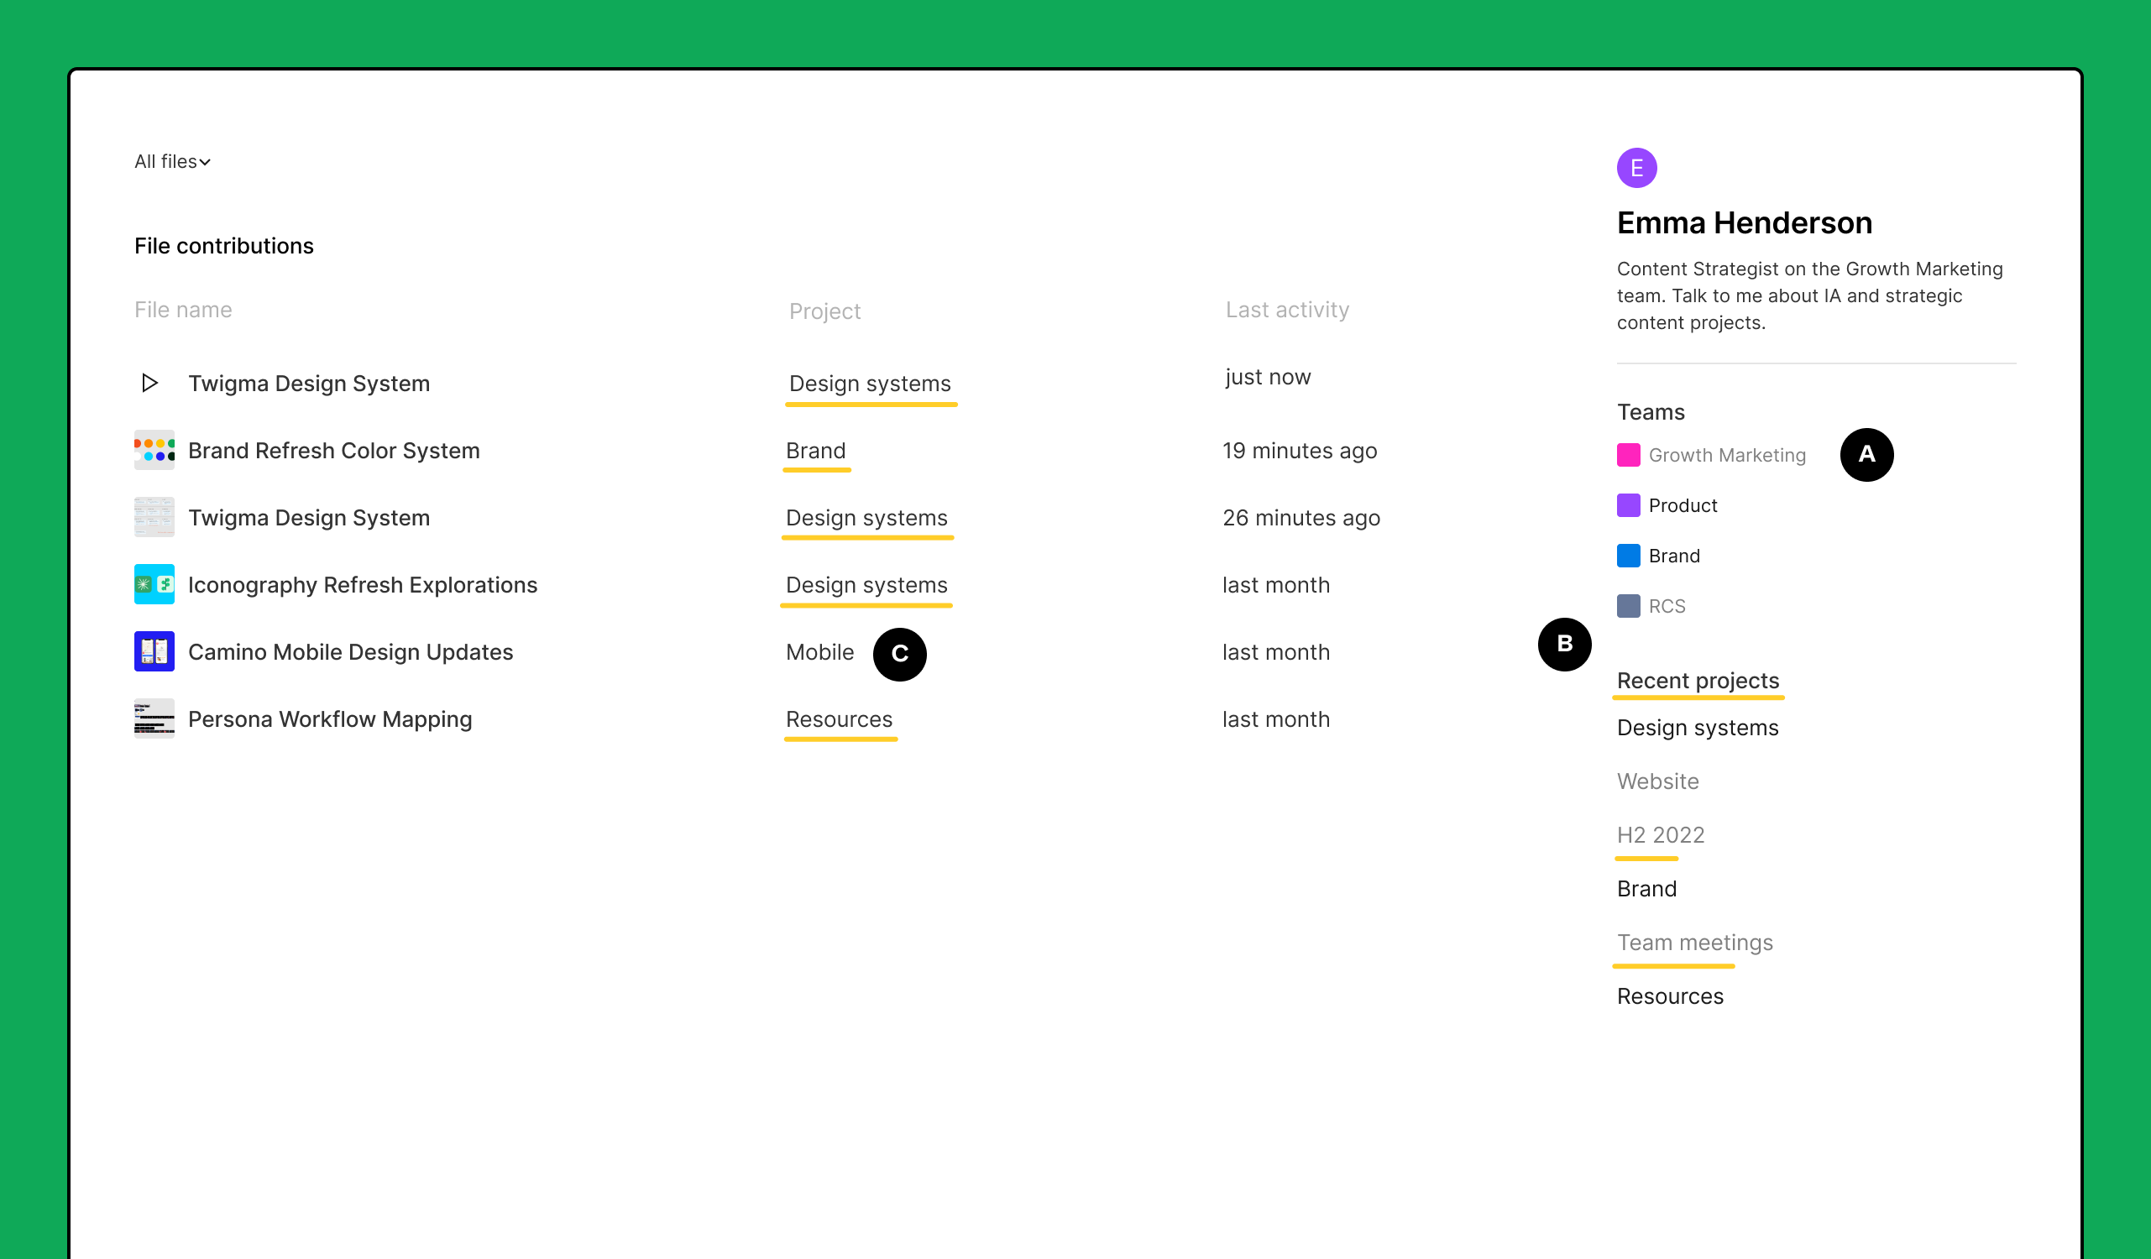Screen dimensions: 2151x1259
Task: Open Brand project for Brand Refresh Color System
Action: click(x=816, y=452)
